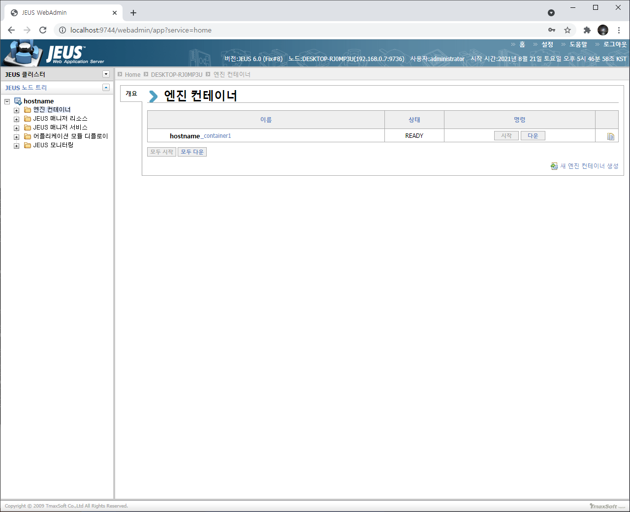Expand the JEUS 모니터링 node
Screen dimensions: 630x512
16,146
